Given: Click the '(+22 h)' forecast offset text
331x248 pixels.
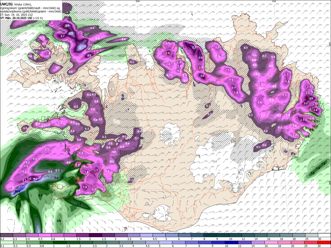Looking at the screenshot, I should [x=38, y=18].
